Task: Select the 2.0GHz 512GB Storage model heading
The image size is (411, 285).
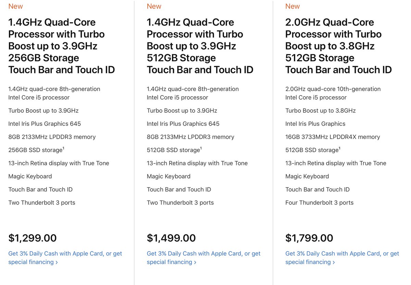Action: pos(338,46)
